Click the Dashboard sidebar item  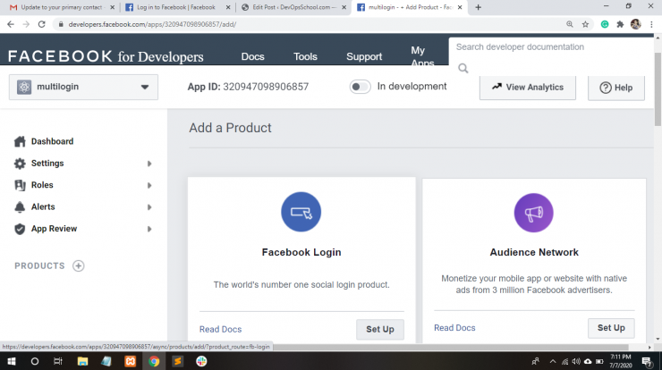tap(52, 141)
